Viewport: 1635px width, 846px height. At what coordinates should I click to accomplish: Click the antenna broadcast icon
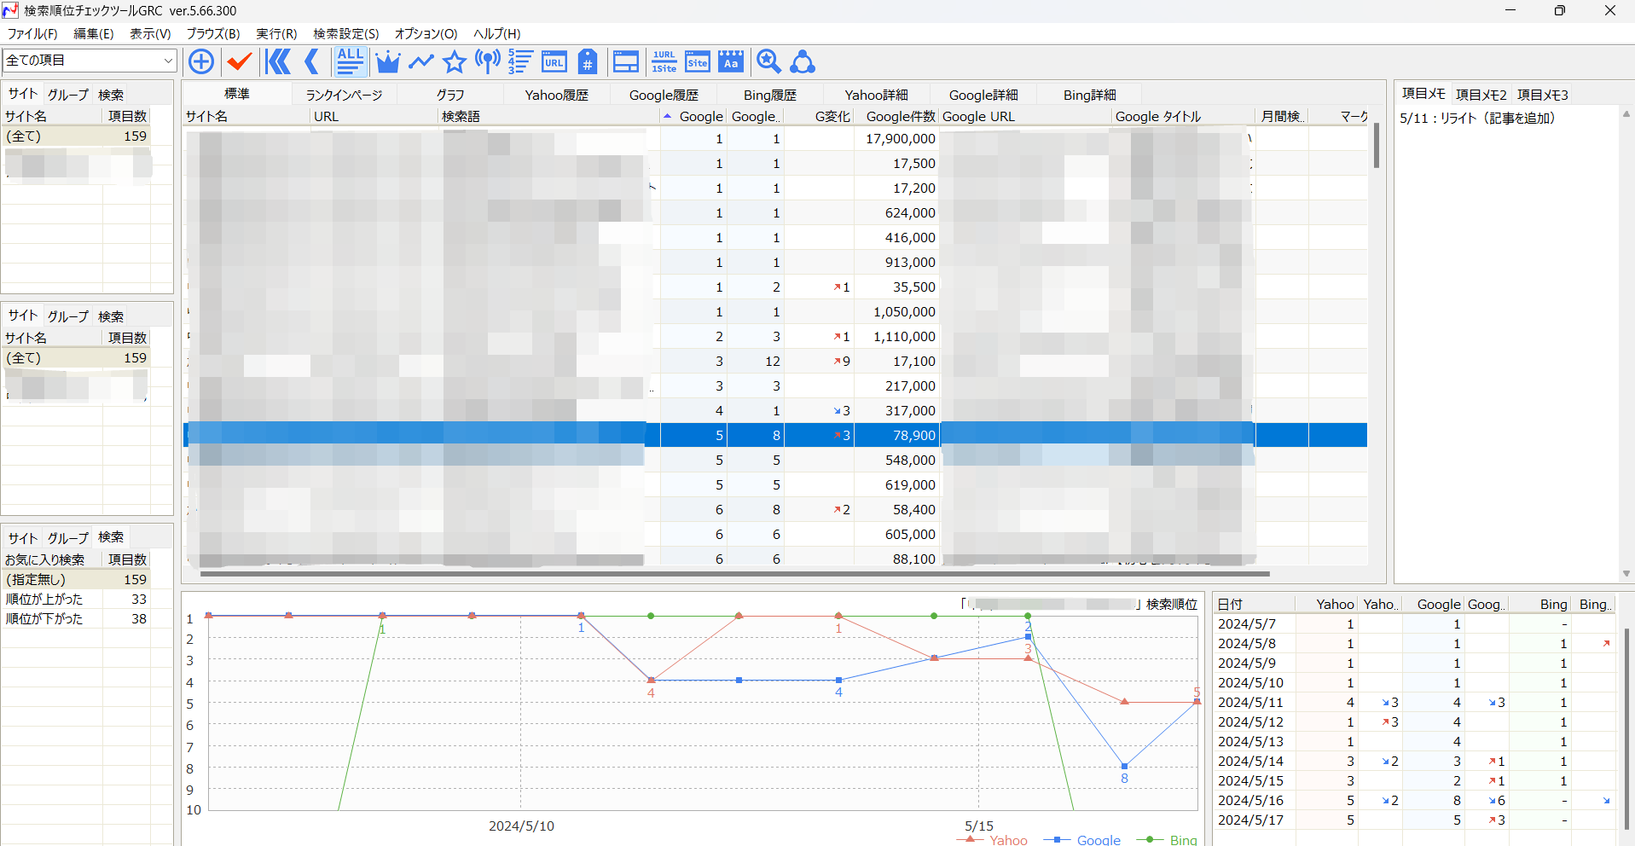pyautogui.click(x=488, y=61)
